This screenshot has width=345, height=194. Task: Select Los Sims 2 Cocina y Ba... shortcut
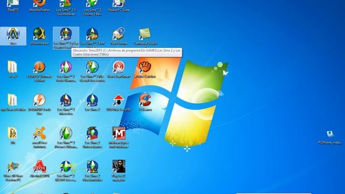92,8
